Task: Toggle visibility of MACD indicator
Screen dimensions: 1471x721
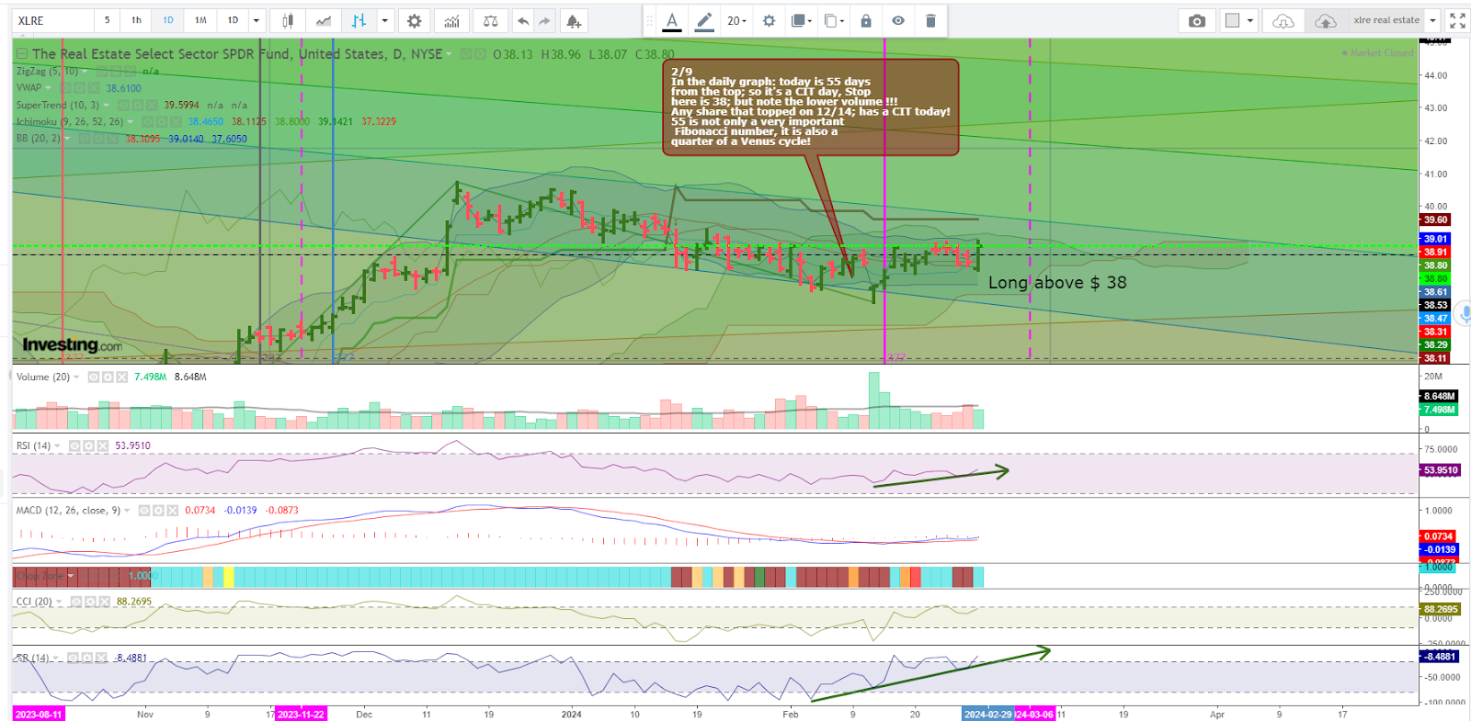Action: pos(144,511)
